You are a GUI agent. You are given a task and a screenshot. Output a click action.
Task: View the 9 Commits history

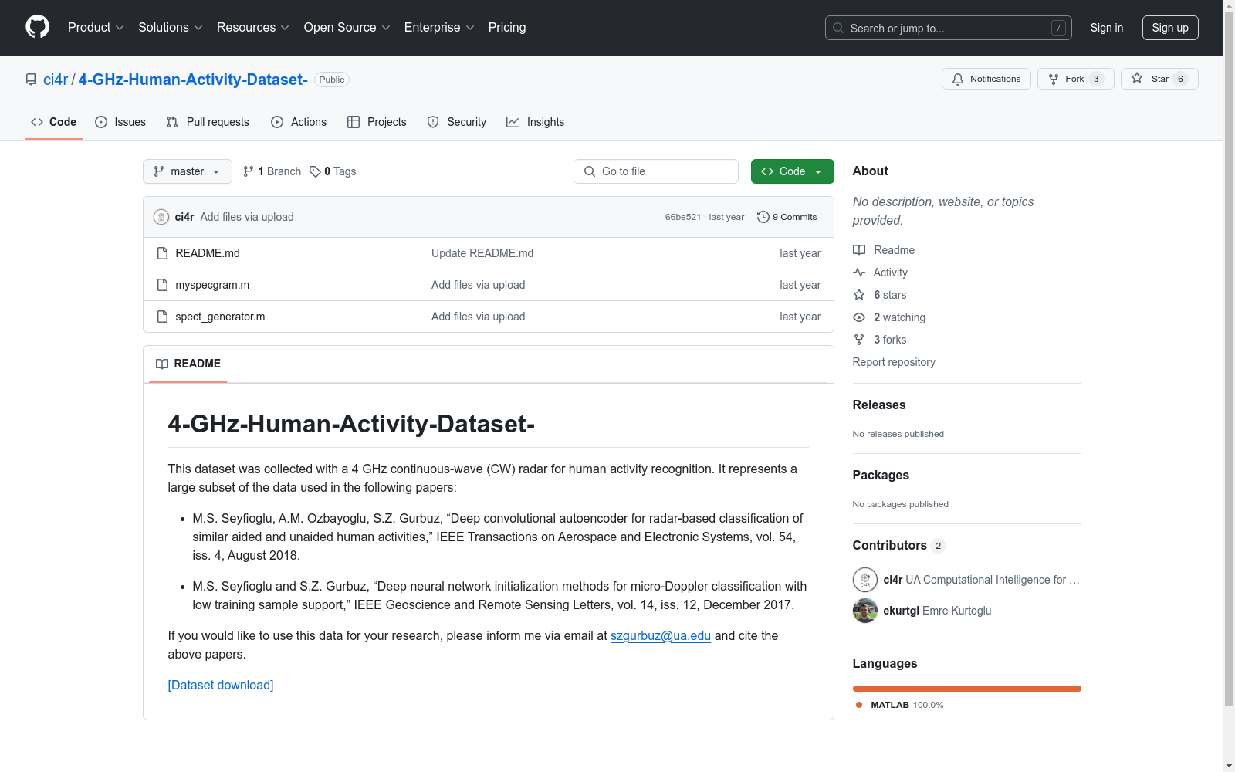click(787, 217)
